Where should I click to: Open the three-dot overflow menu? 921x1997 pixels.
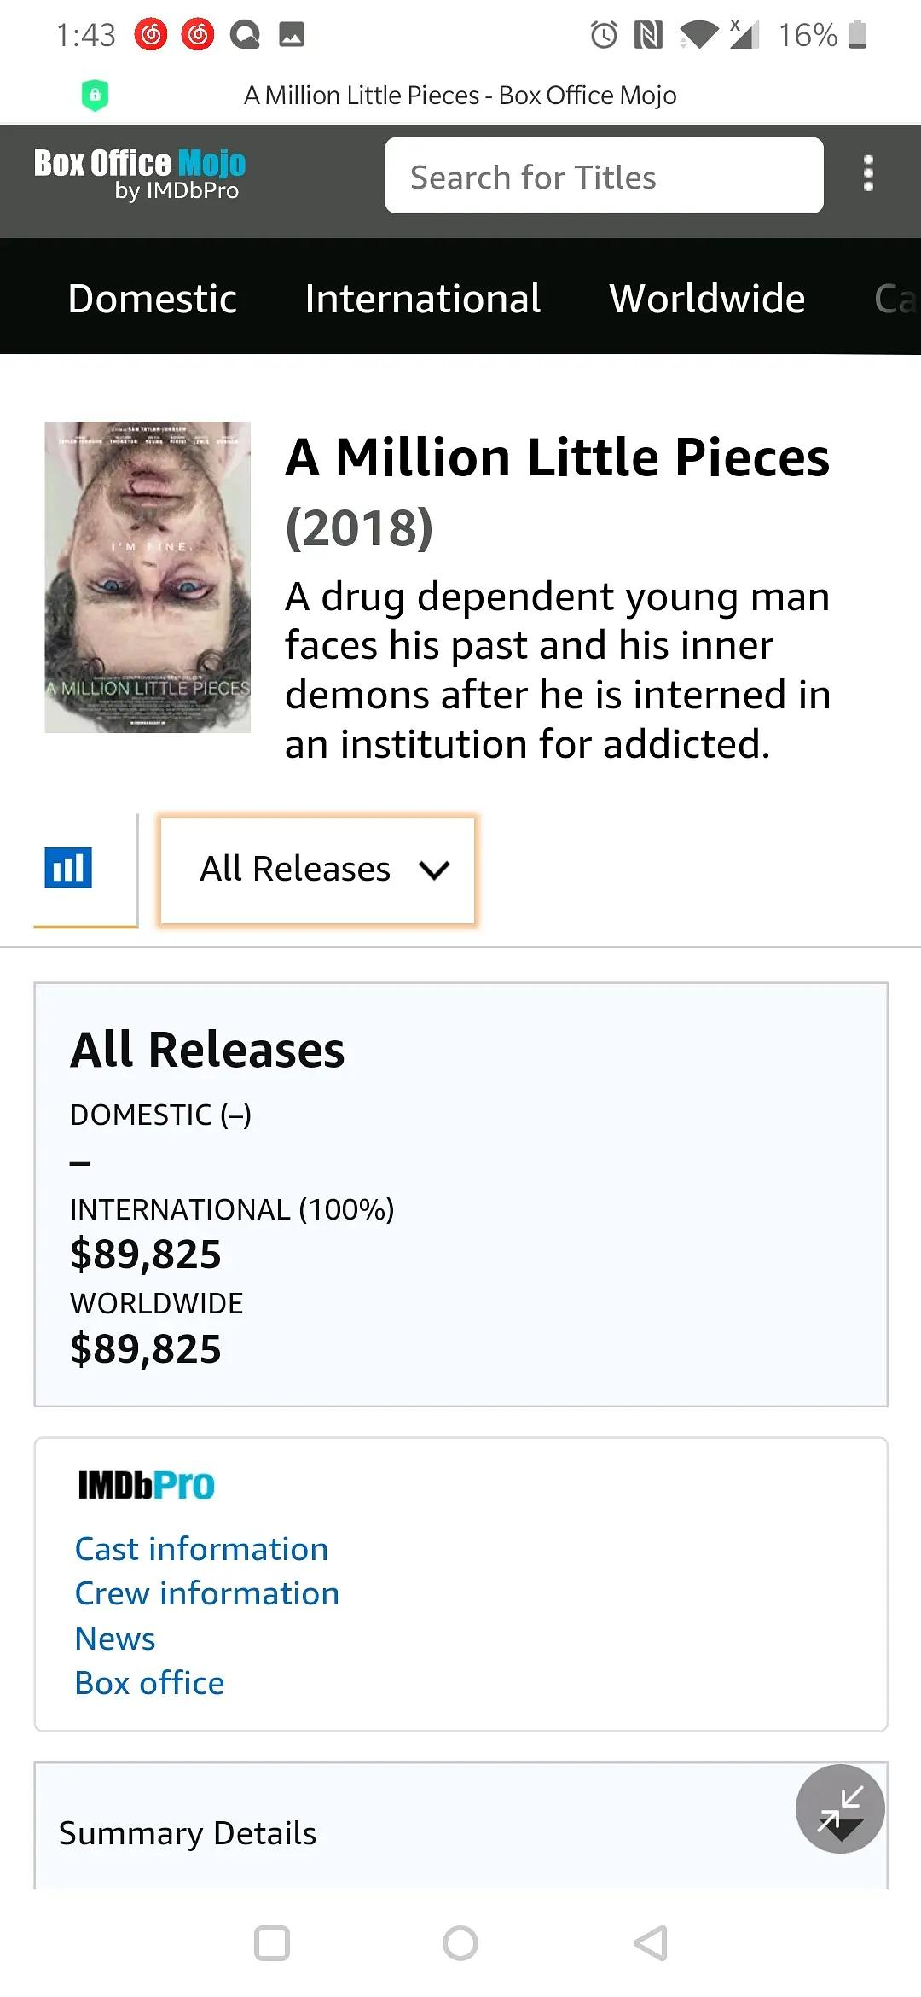(868, 174)
